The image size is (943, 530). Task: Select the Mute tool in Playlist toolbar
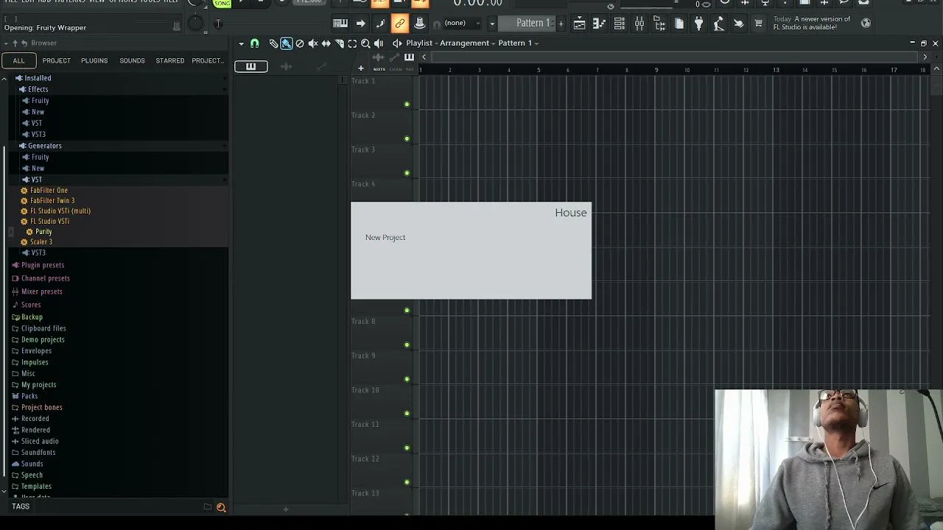313,43
